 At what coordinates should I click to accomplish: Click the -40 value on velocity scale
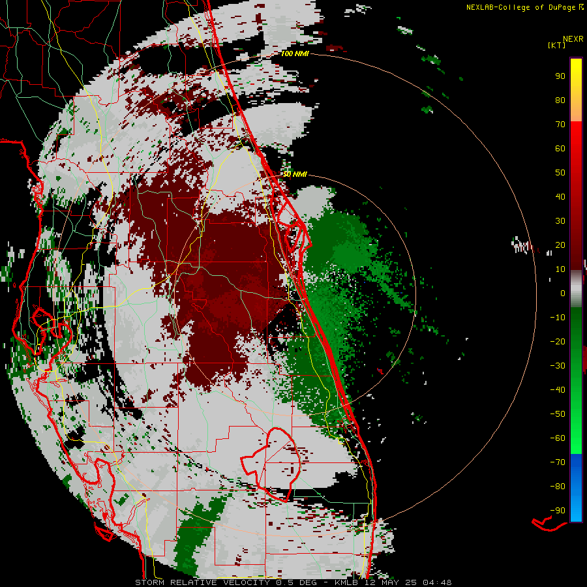click(x=558, y=390)
